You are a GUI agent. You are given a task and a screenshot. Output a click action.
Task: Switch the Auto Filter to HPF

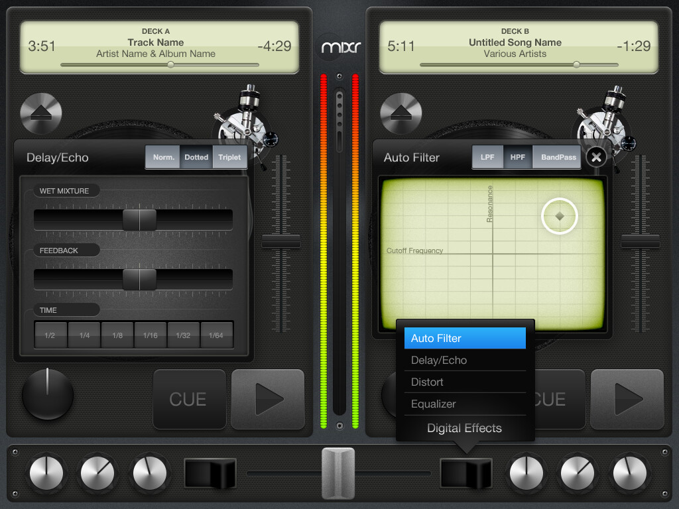tap(518, 157)
